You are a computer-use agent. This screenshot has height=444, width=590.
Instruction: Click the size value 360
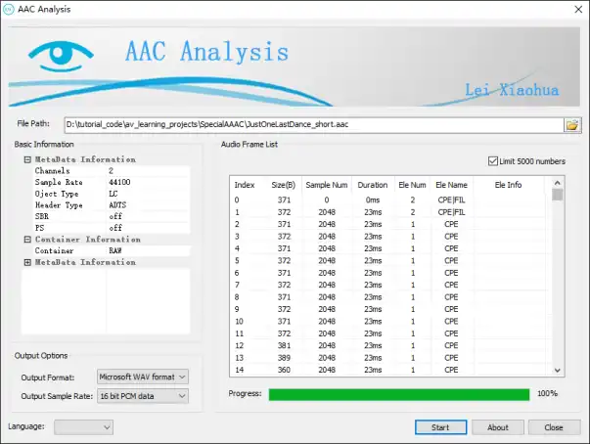pyautogui.click(x=284, y=370)
